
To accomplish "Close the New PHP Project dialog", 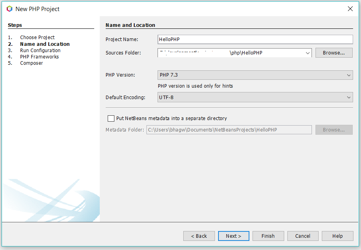I will point(350,9).
